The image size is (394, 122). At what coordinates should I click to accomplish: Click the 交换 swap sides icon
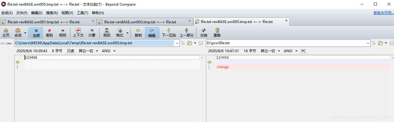204,33
